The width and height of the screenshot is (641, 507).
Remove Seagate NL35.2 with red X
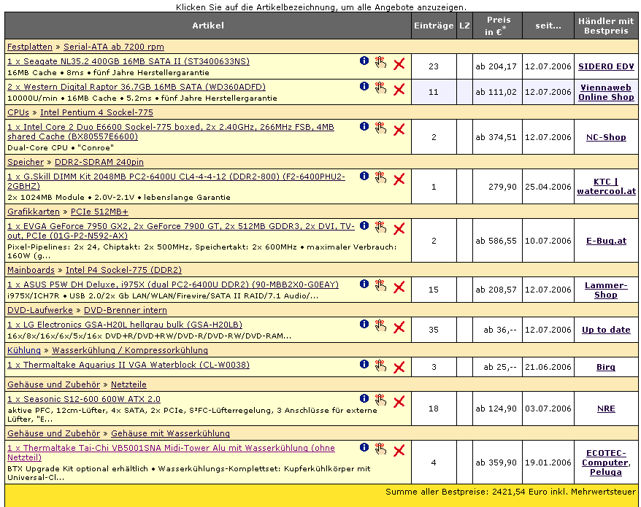[399, 63]
